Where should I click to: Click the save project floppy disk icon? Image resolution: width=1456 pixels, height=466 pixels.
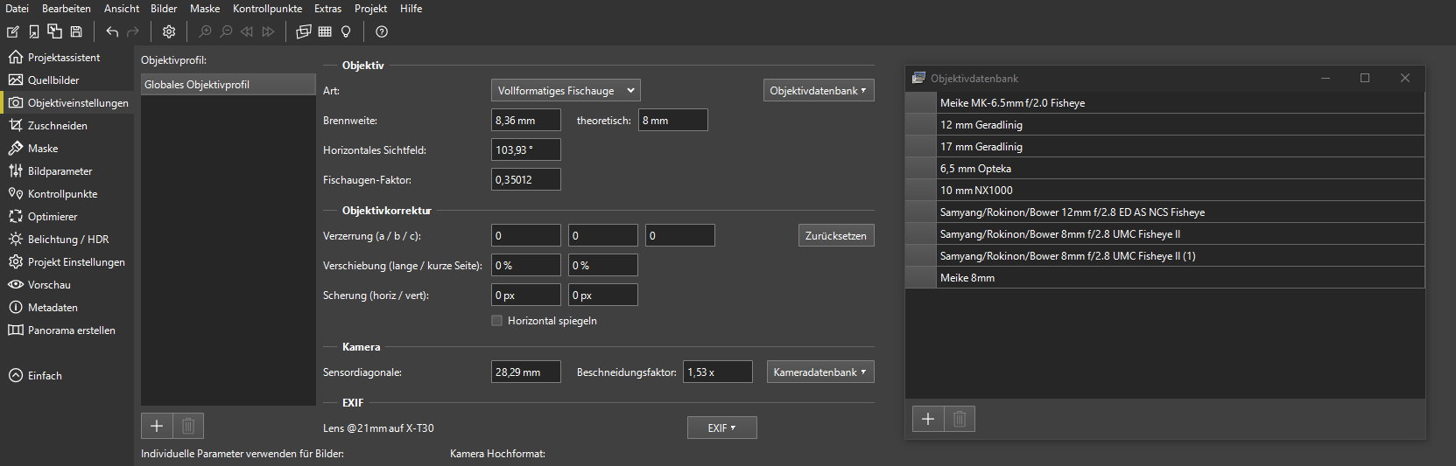(76, 31)
